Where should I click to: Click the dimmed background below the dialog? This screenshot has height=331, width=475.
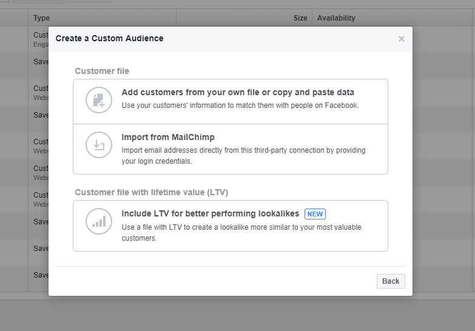tap(237, 314)
